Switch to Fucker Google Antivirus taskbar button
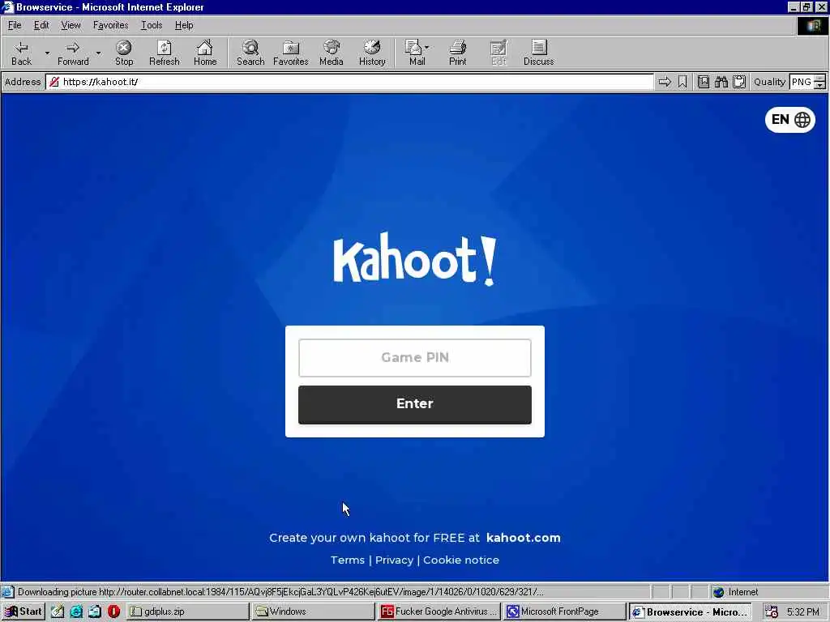Viewport: 830px width, 622px height. point(439,611)
